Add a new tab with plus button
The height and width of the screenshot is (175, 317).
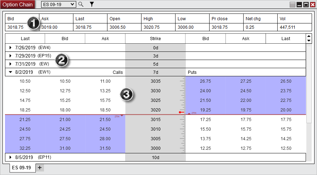coord(39,168)
